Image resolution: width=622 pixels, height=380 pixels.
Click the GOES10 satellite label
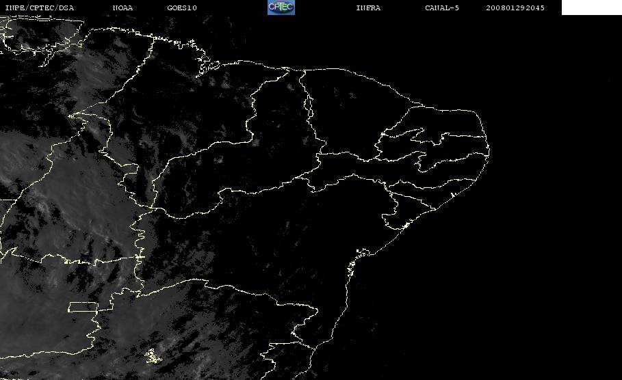182,8
